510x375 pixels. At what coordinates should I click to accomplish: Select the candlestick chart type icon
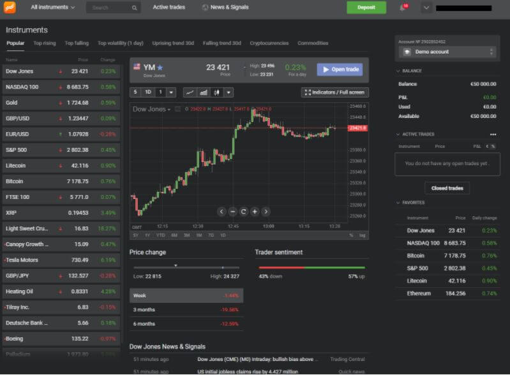click(x=217, y=92)
